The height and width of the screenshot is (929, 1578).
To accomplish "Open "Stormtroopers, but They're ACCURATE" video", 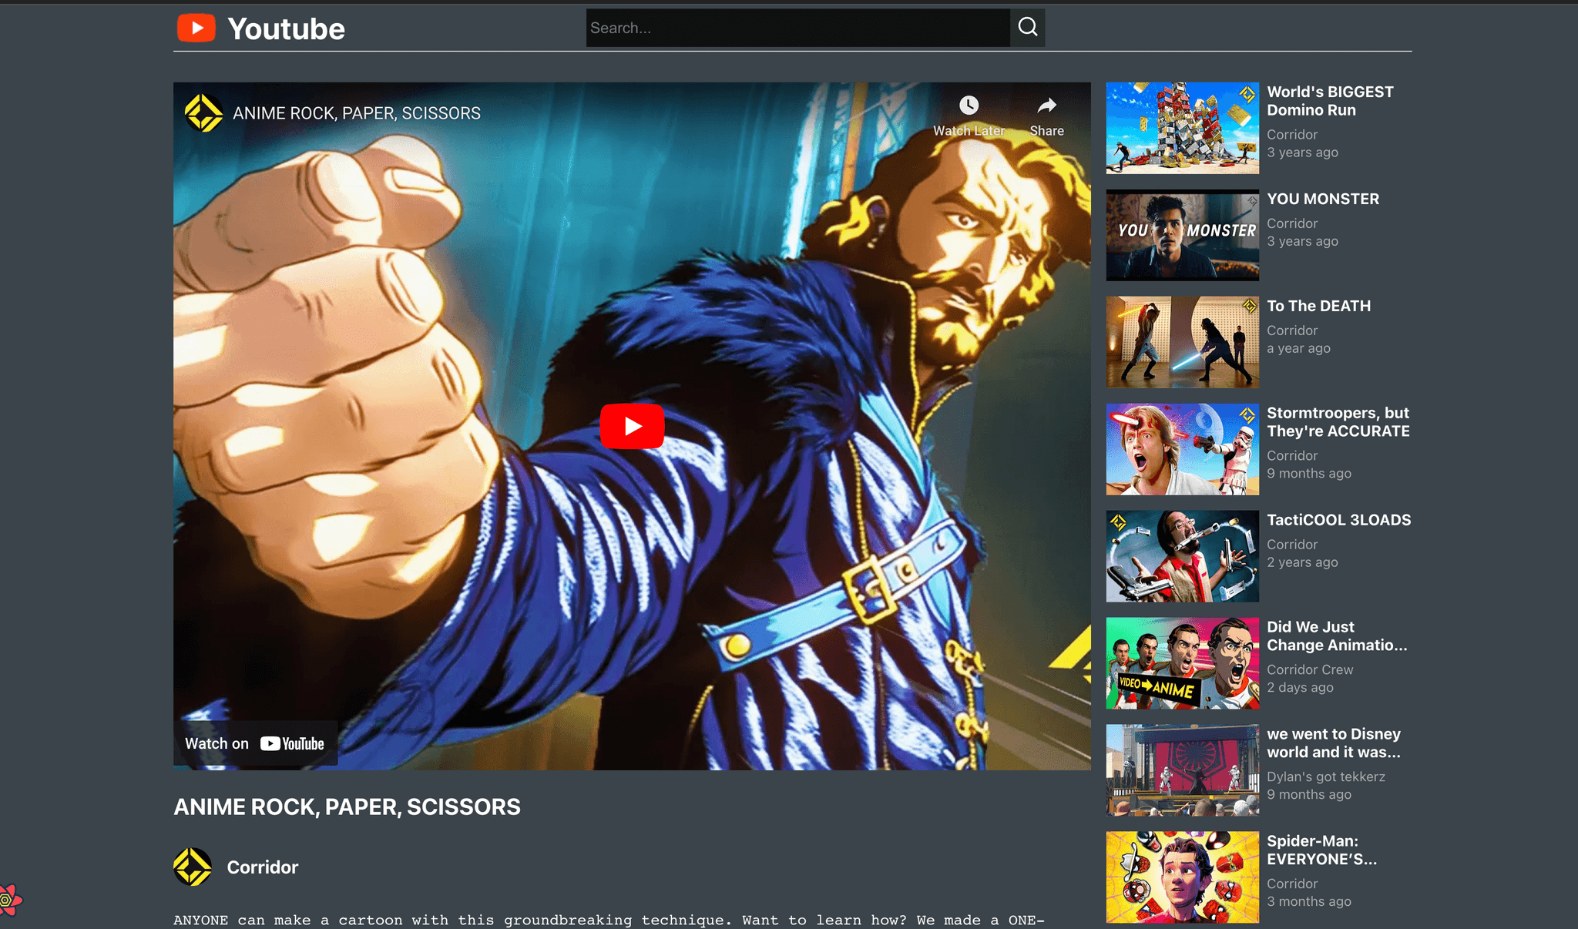I will click(1181, 449).
